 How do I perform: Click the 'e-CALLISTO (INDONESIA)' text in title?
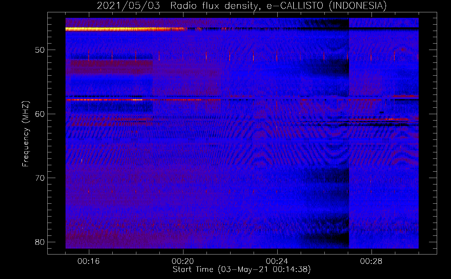pyautogui.click(x=326, y=6)
